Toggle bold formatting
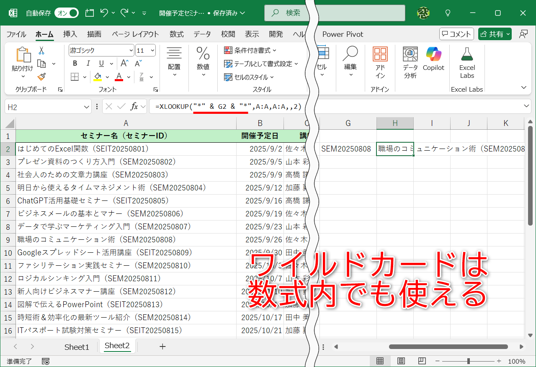This screenshot has width=536, height=367. [75, 63]
